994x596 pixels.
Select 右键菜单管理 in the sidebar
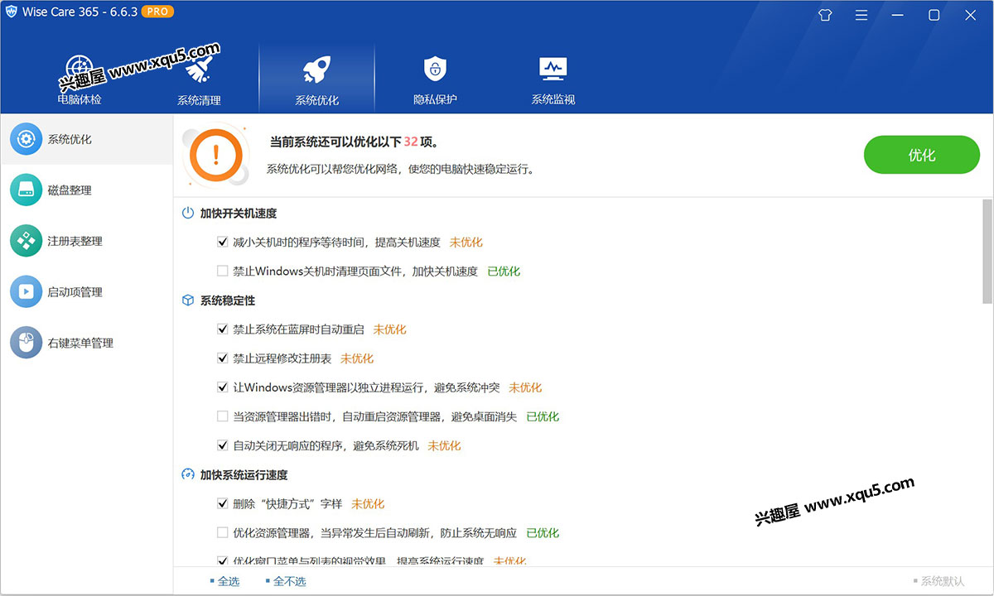coord(80,343)
